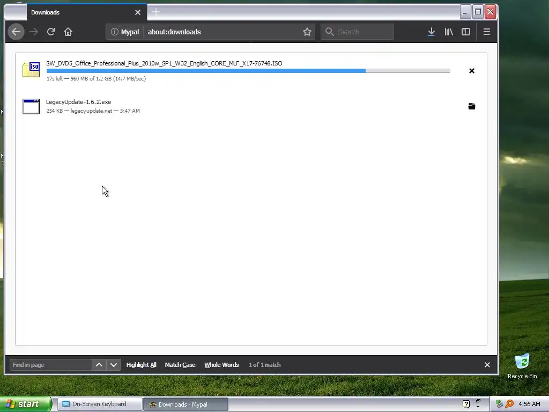Select the SW_DVD5_Office_Professional_Plus ISO filename
This screenshot has width=549, height=412.
click(x=164, y=63)
